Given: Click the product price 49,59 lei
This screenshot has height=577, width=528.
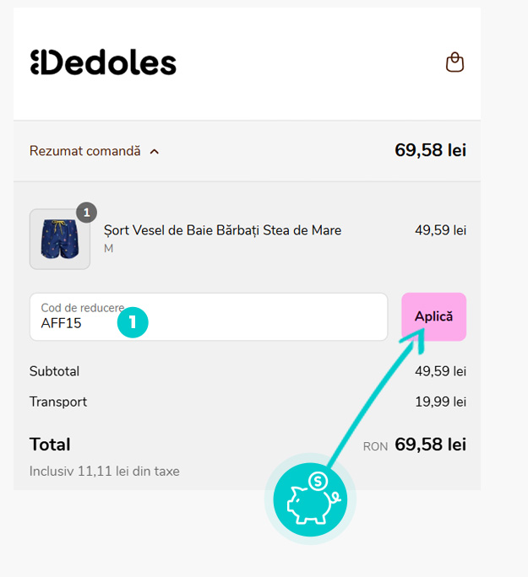Looking at the screenshot, I should tap(440, 230).
